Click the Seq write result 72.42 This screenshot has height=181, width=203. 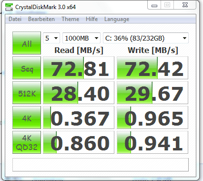152,68
